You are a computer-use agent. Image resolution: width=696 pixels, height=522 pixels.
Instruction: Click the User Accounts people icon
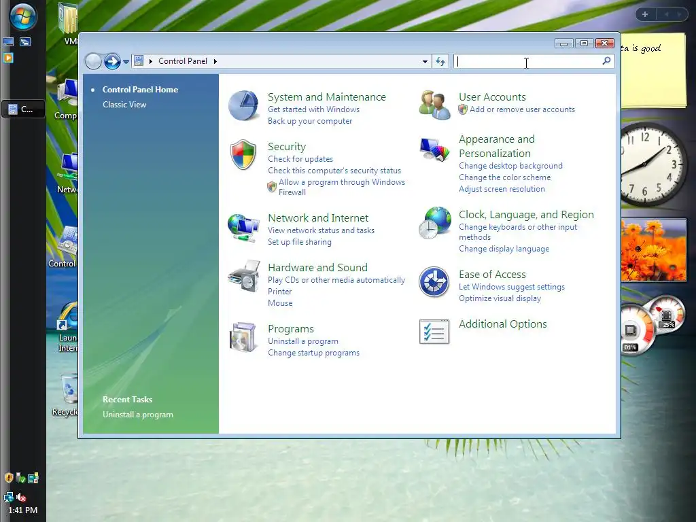(x=434, y=105)
